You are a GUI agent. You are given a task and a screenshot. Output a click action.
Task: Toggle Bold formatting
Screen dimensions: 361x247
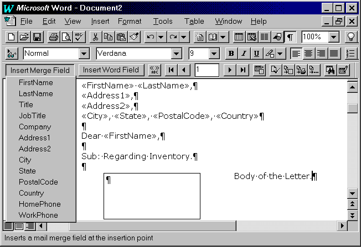231,53
